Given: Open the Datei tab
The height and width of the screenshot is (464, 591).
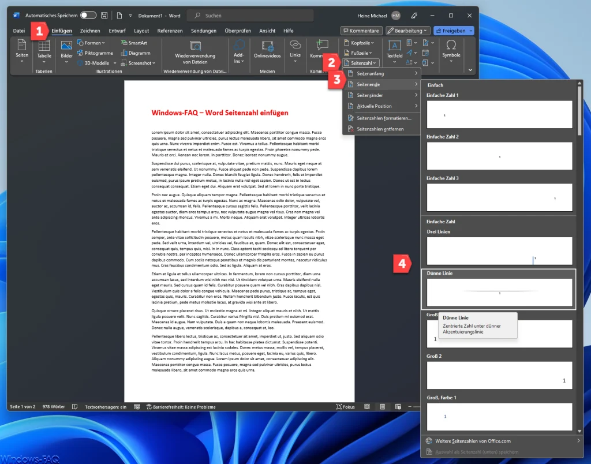Looking at the screenshot, I should (x=19, y=31).
